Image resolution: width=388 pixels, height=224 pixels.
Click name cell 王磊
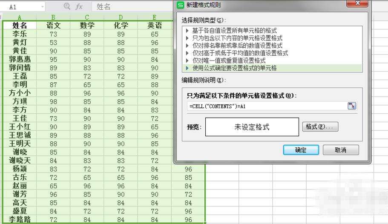pyautogui.click(x=20, y=76)
